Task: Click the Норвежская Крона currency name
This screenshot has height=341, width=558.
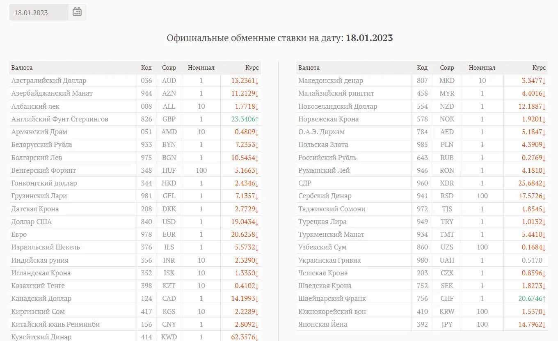Action: (x=328, y=119)
